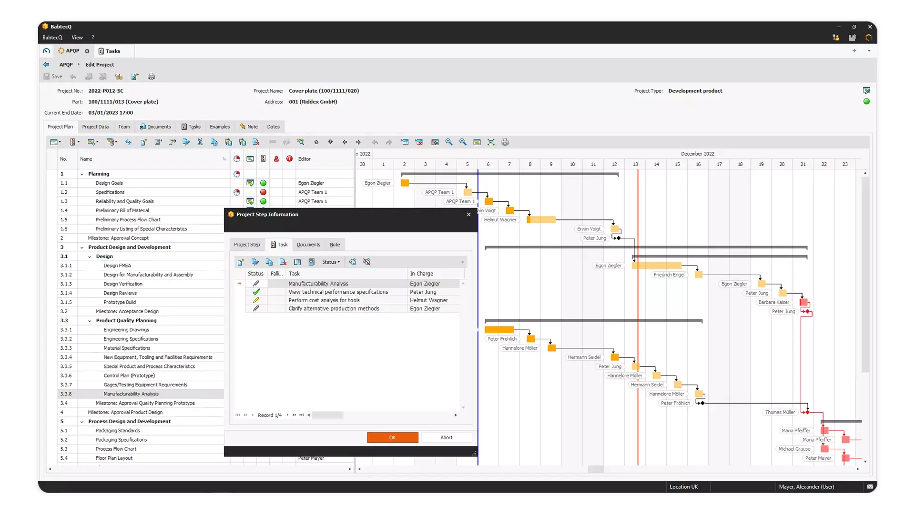Mark the Manufacturability Analysis task complete

click(x=256, y=283)
